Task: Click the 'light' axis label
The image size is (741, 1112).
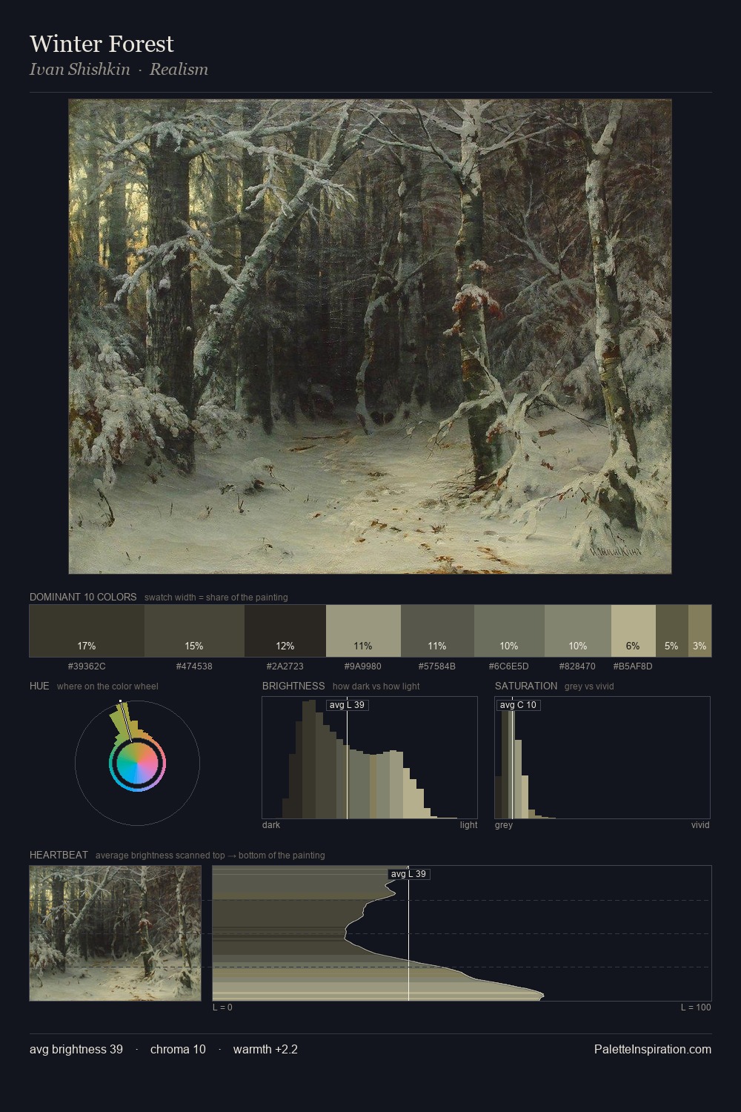Action: [469, 825]
